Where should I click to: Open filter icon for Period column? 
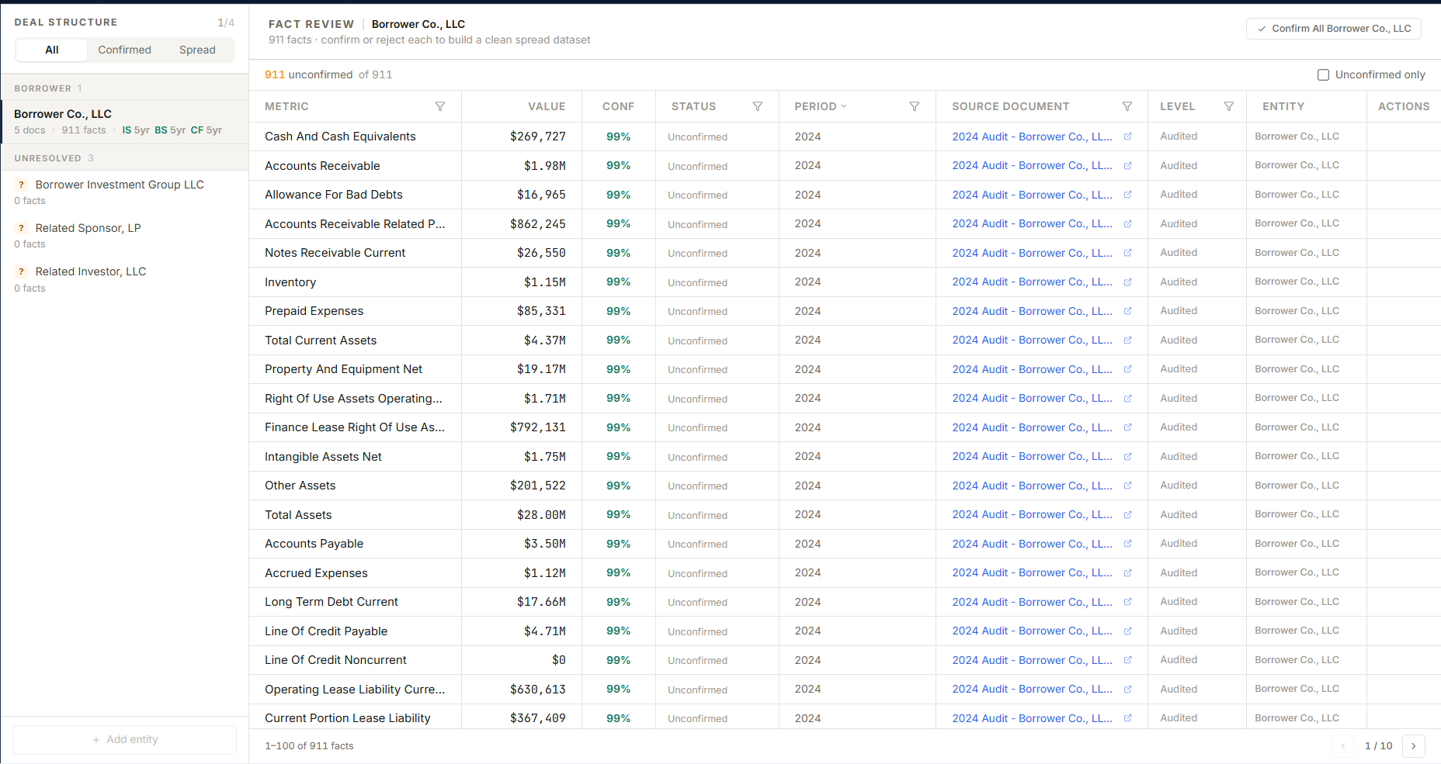(x=915, y=106)
